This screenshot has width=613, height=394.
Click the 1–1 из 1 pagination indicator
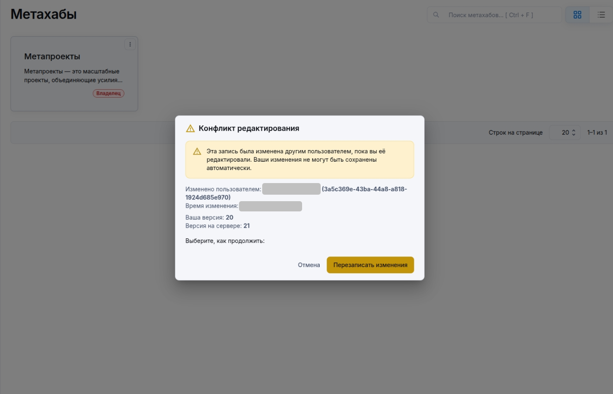click(597, 132)
